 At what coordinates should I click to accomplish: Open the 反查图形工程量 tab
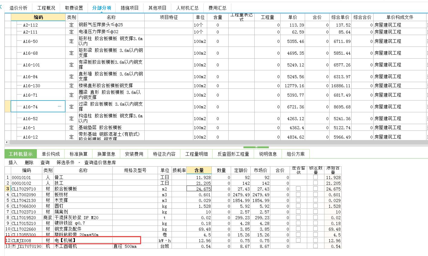233,154
